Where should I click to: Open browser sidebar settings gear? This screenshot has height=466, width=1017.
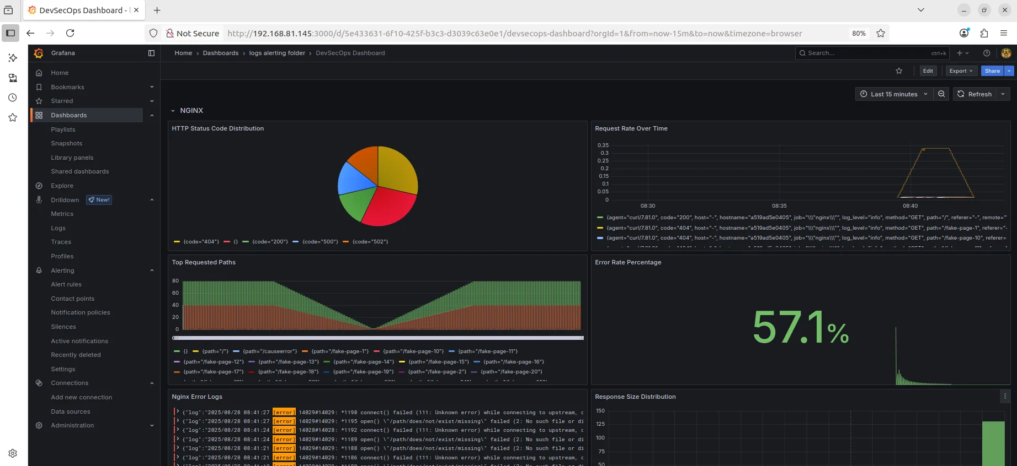click(x=13, y=453)
